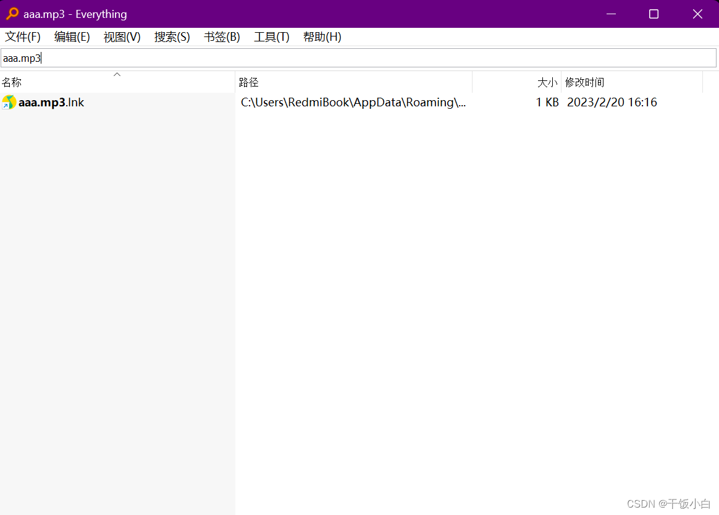Sort results by the 路径 column header

pos(353,82)
